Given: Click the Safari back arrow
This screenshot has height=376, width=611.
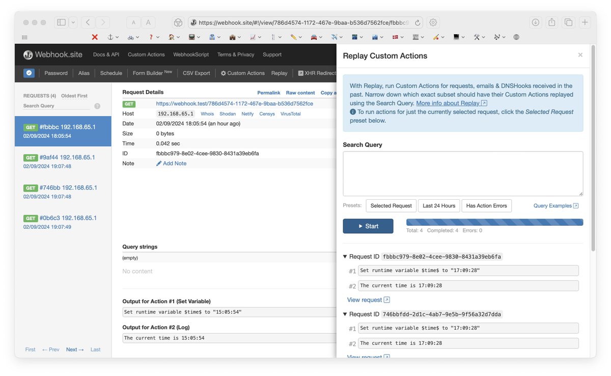Looking at the screenshot, I should click(88, 22).
